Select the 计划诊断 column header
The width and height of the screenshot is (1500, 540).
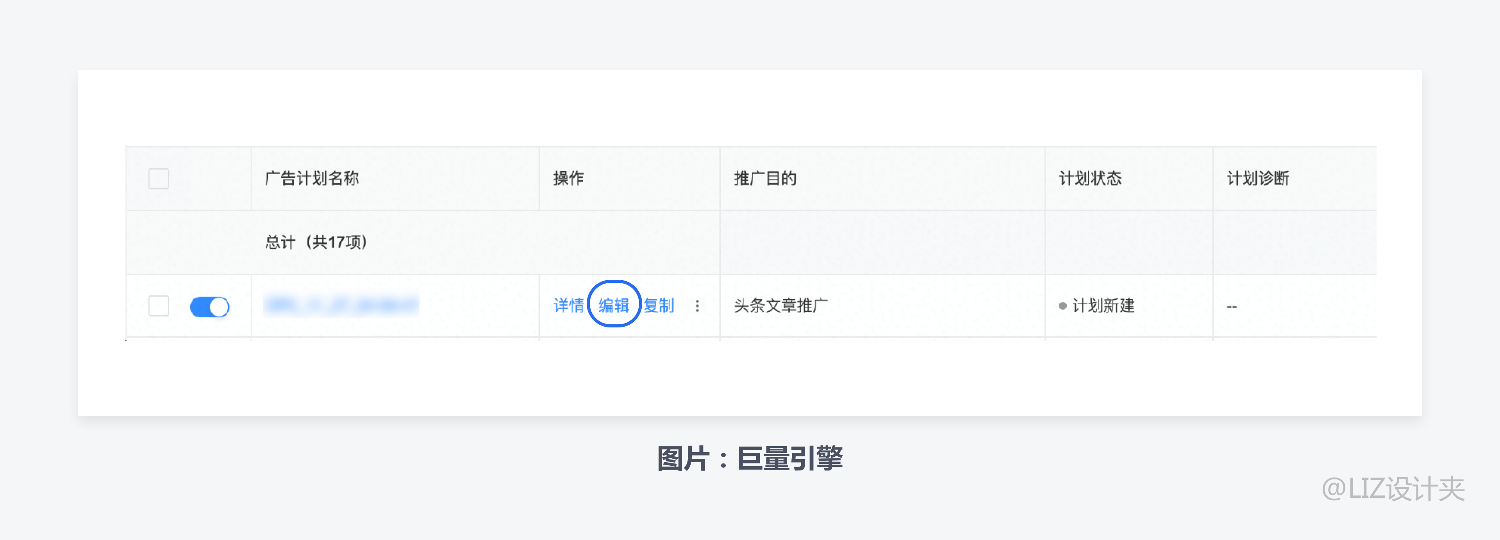click(1258, 178)
